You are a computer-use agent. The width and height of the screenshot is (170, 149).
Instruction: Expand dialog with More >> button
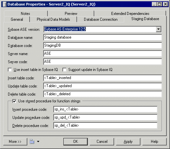pyautogui.click(x=15, y=142)
